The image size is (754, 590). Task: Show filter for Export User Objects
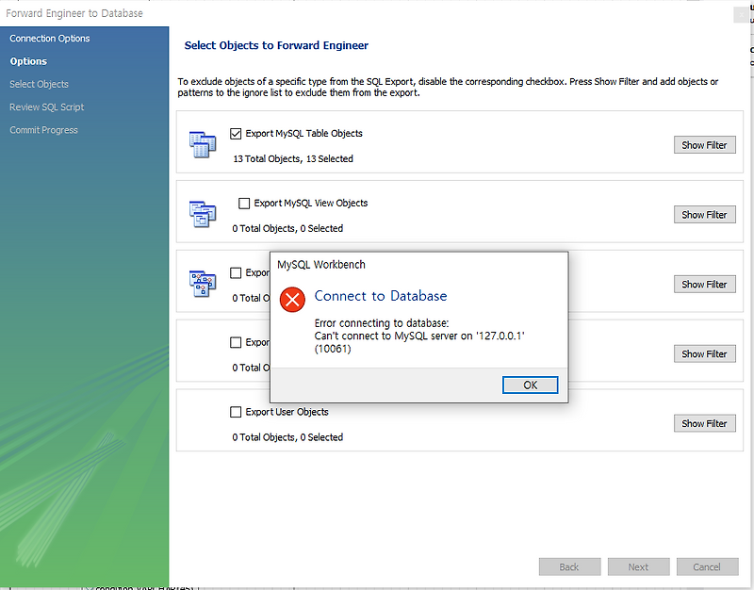point(704,423)
